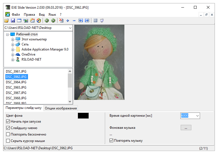Enable Скрыть курсор мыши checkbox
Viewport: 223px width, 156px height.
8,141
